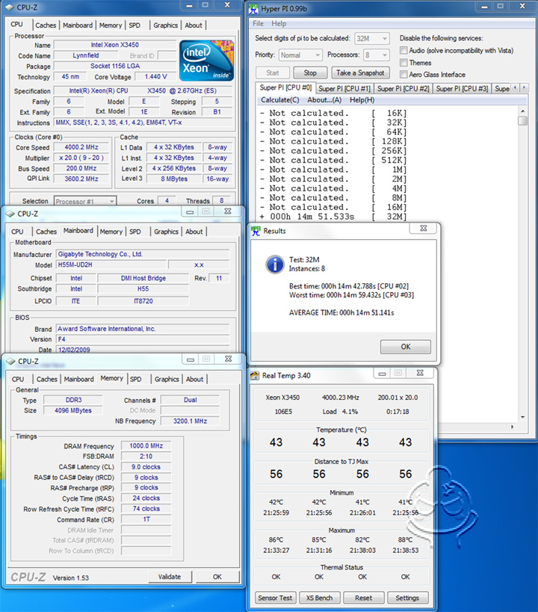Open Caches tab in the Memory CPU-Z window
The width and height of the screenshot is (538, 612).
[47, 379]
